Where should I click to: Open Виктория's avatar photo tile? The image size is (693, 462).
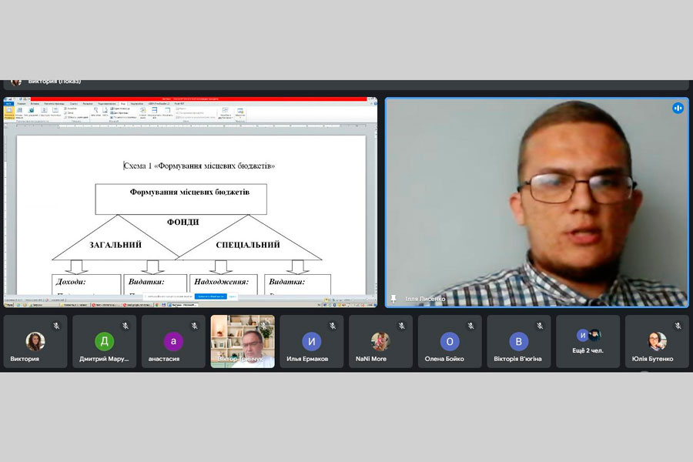pyautogui.click(x=35, y=341)
